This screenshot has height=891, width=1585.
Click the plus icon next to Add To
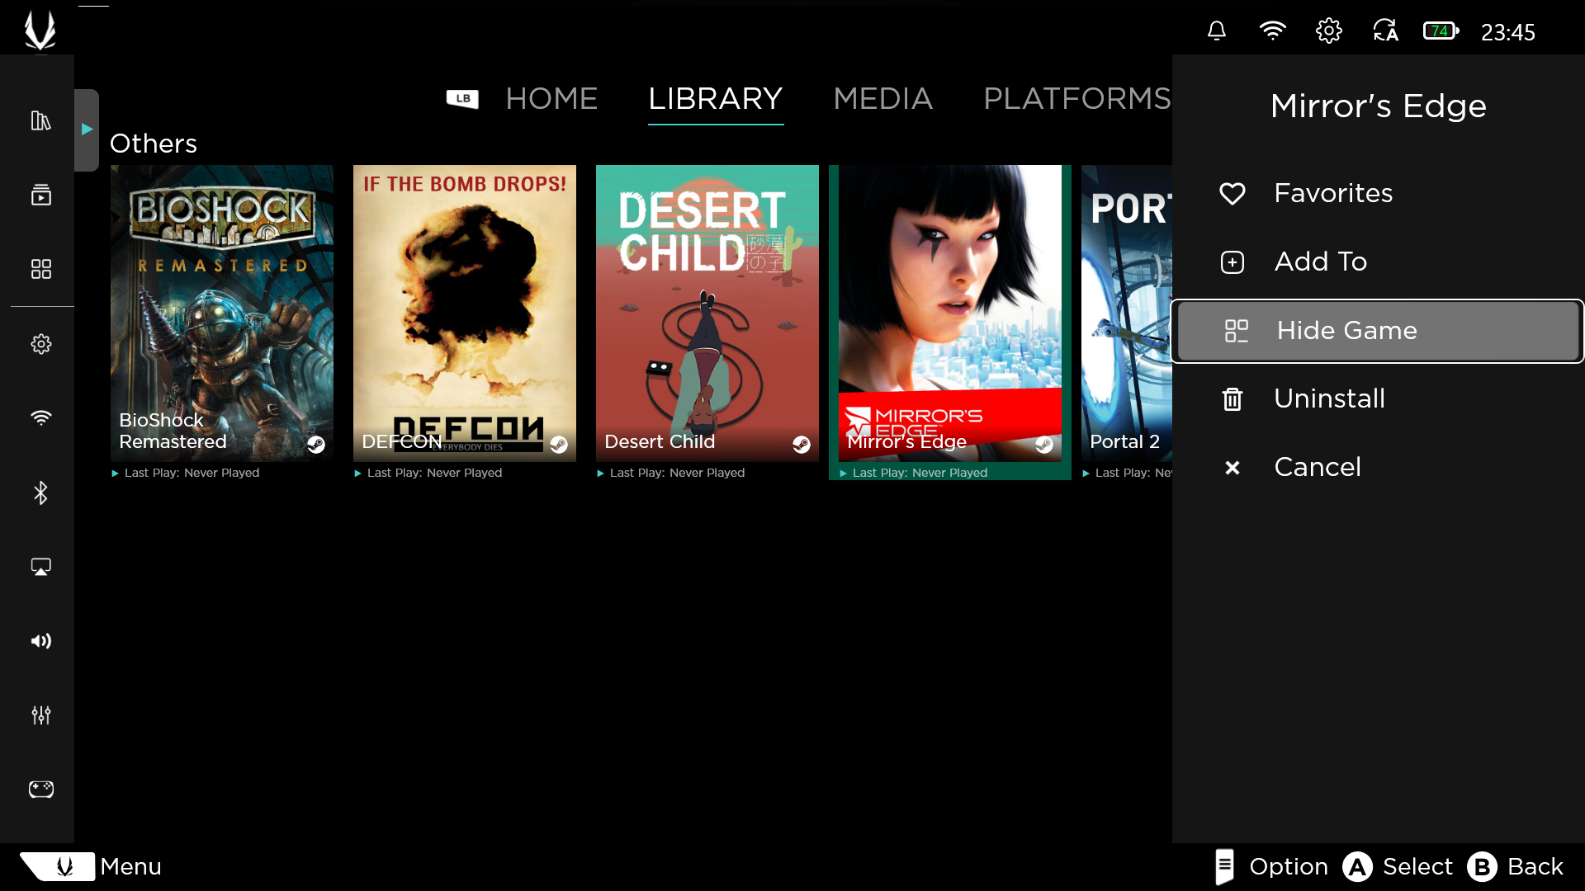pyautogui.click(x=1233, y=262)
